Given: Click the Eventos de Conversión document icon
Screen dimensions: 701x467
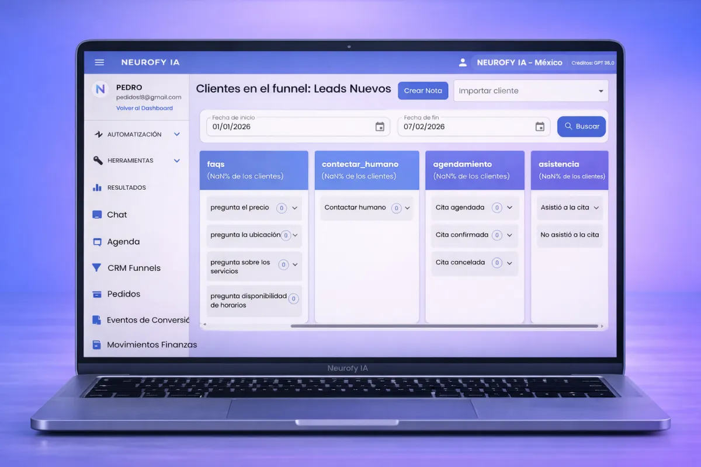Looking at the screenshot, I should (x=96, y=320).
